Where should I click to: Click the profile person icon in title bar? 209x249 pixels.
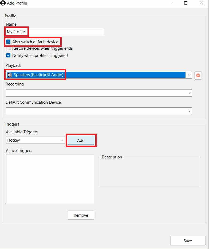(x=3, y=3)
